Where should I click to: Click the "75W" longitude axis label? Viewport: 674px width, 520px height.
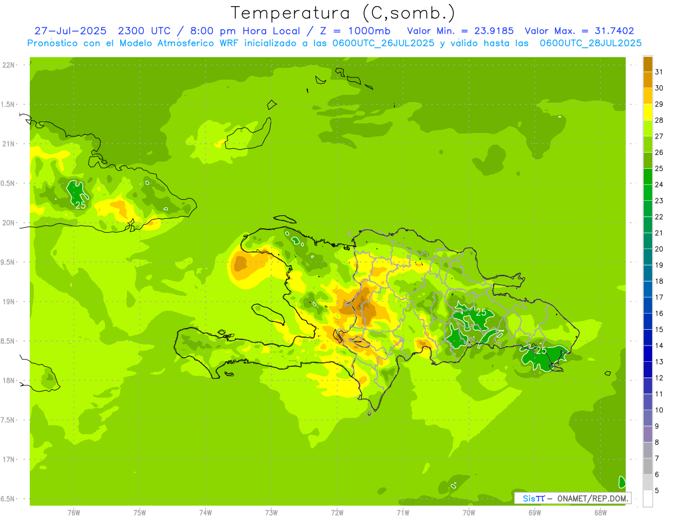point(140,512)
